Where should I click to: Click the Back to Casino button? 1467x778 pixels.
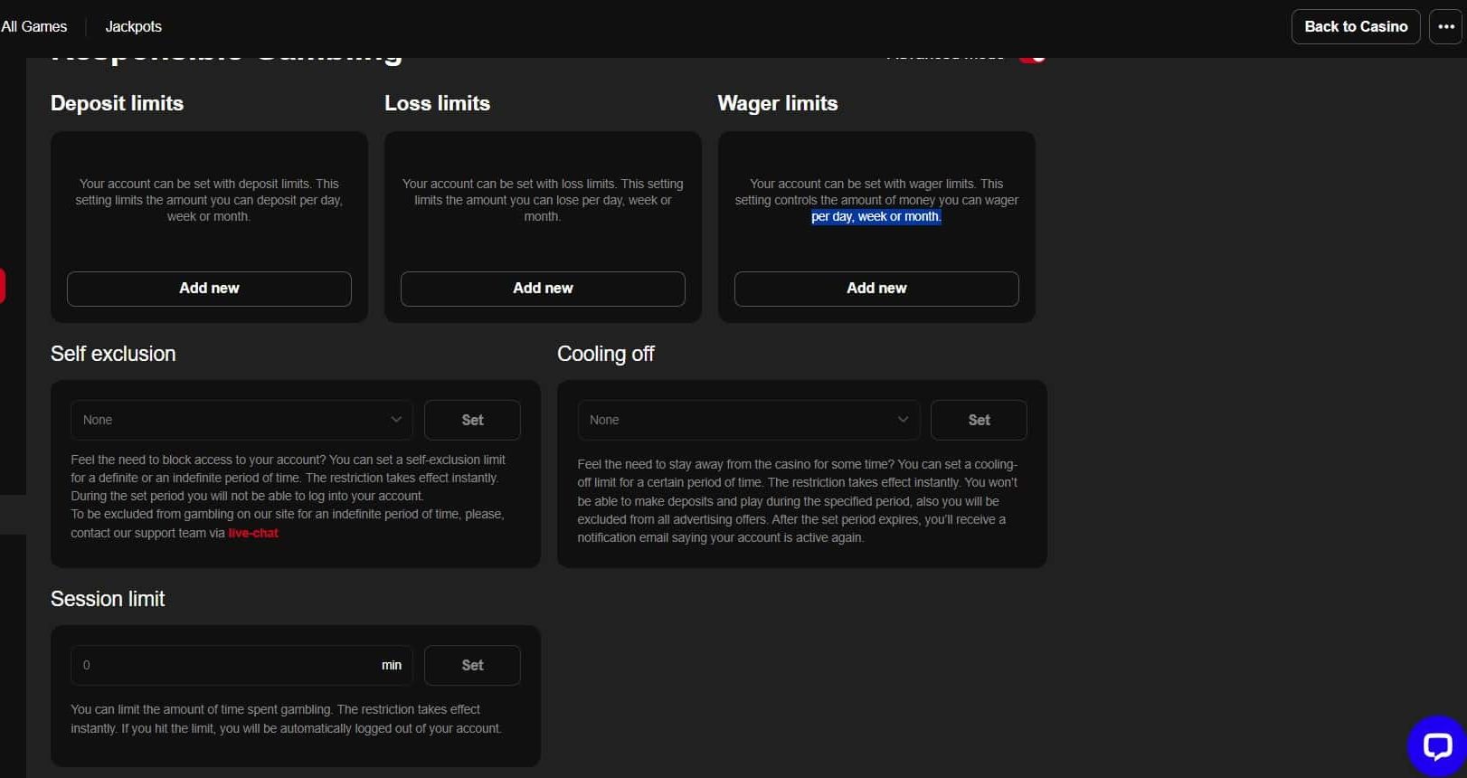click(x=1355, y=27)
